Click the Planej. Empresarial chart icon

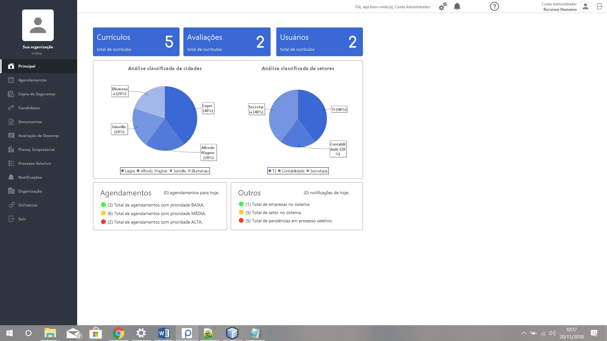[11, 149]
